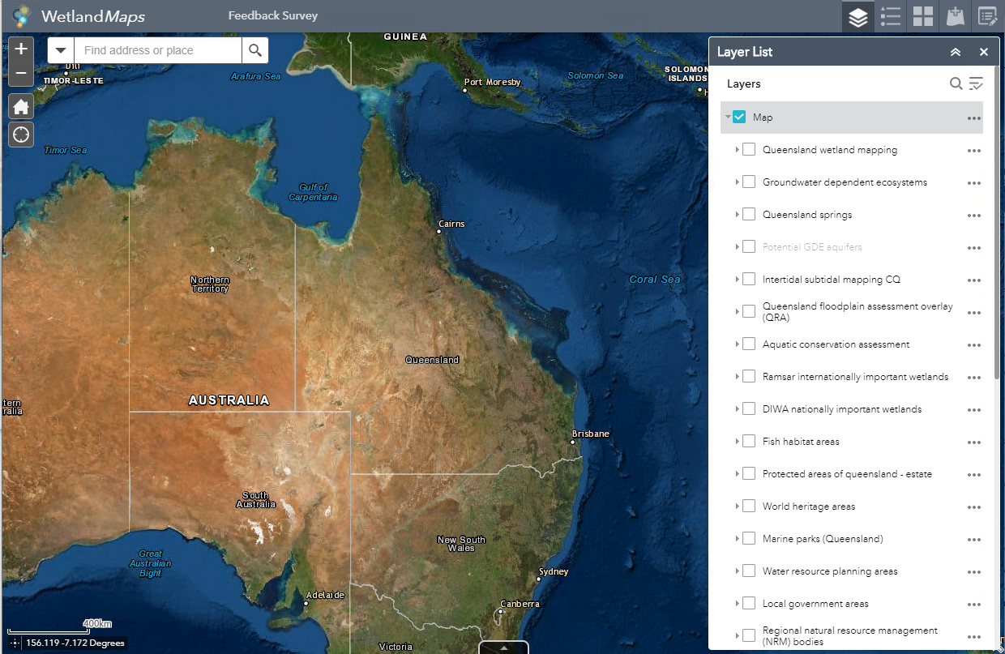Open options menu for Queensland springs

pos(974,216)
